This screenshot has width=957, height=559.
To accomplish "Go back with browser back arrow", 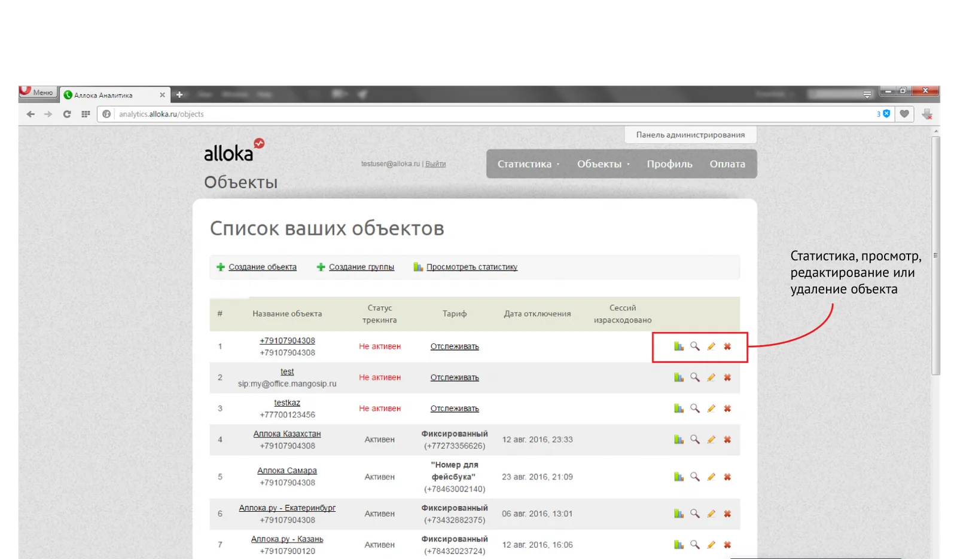I will click(31, 114).
